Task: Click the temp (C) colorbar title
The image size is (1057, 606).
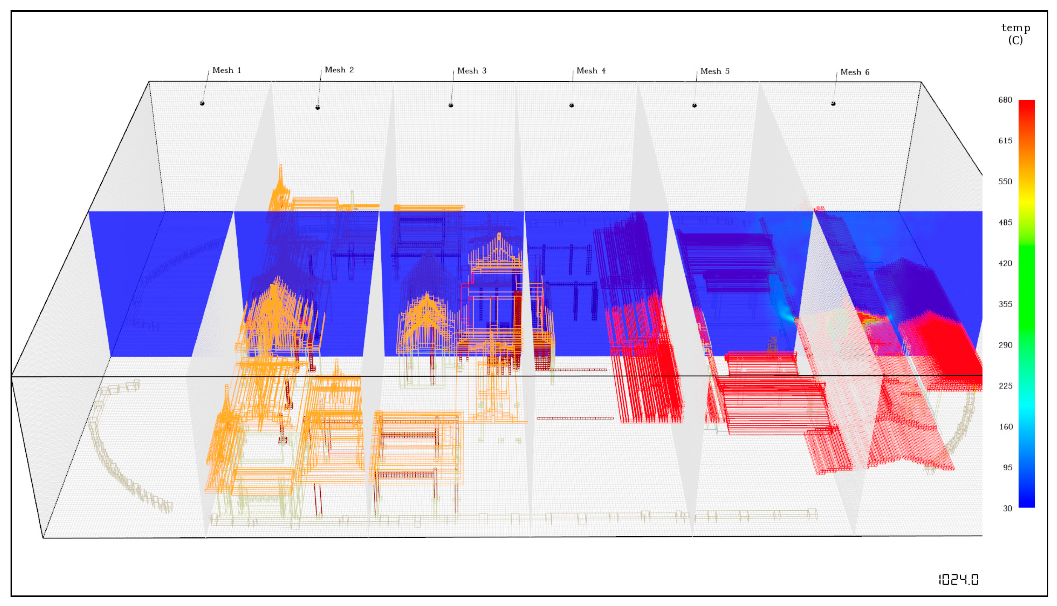Action: point(1016,34)
